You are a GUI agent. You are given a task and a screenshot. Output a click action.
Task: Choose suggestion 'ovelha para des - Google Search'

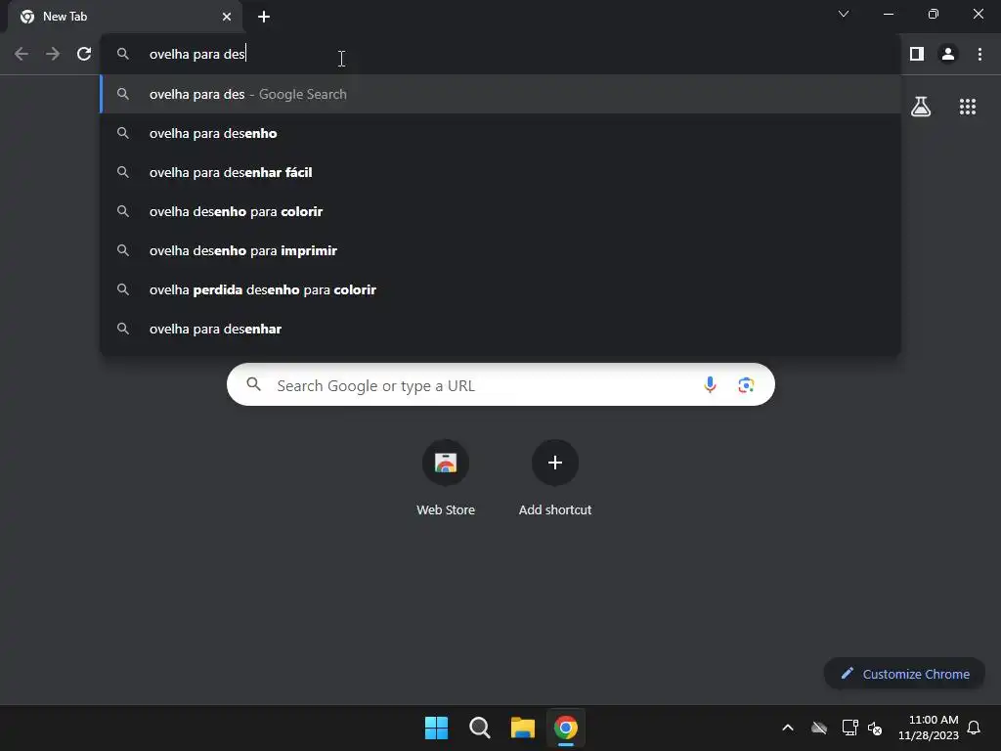click(500, 94)
